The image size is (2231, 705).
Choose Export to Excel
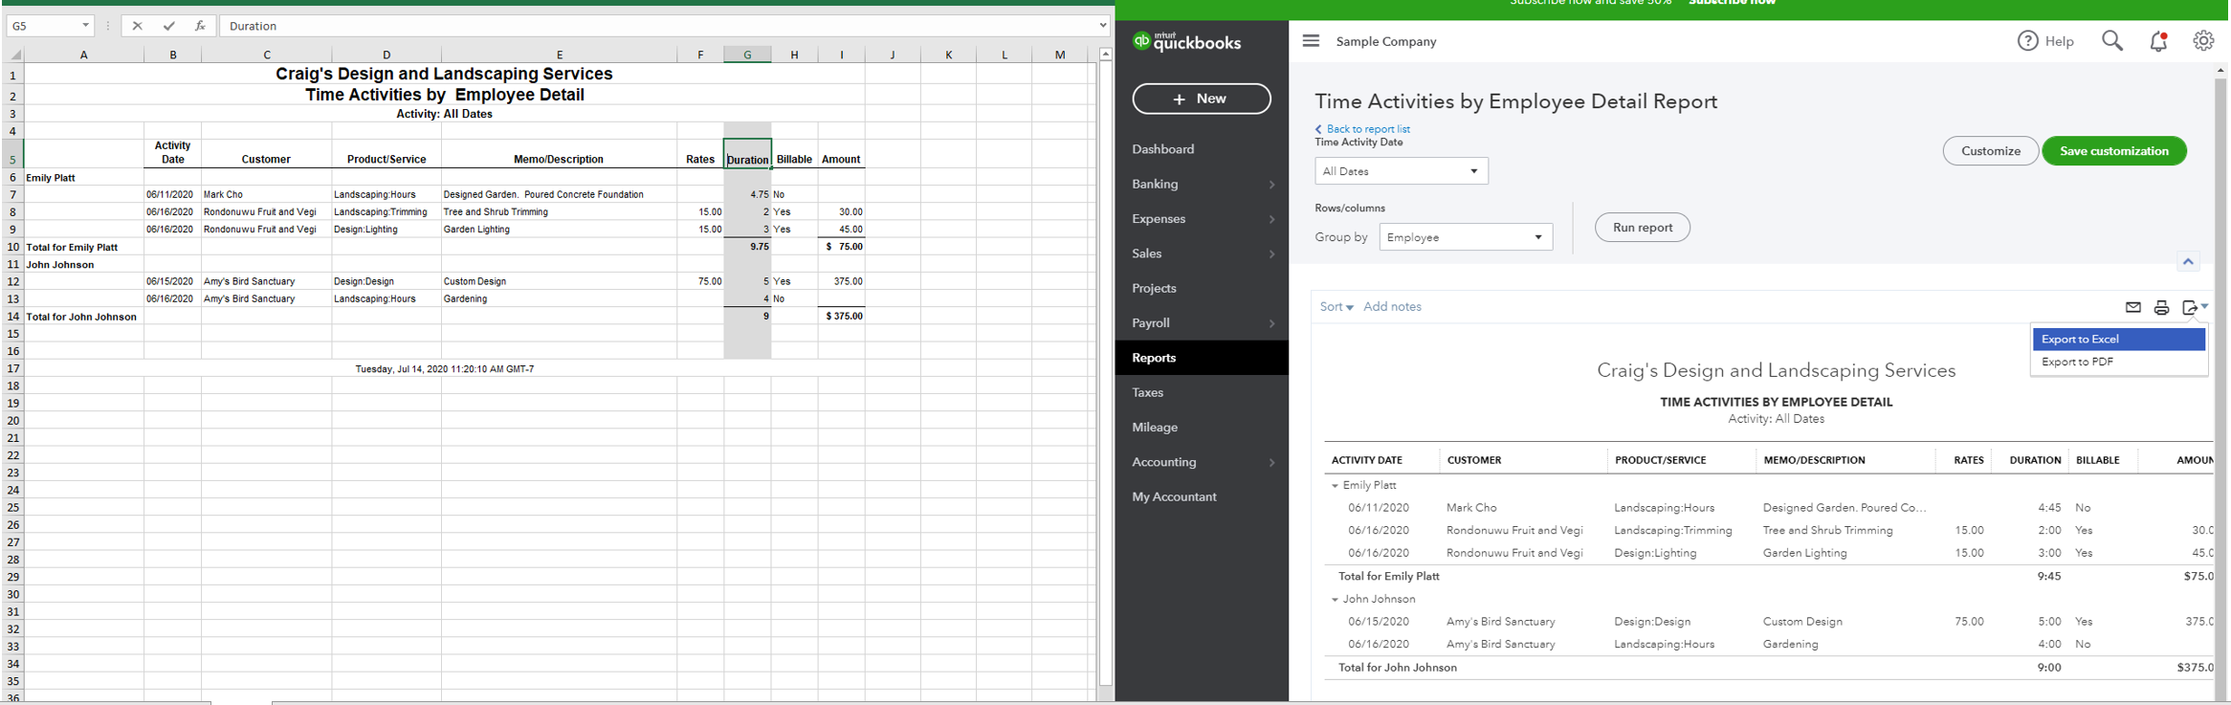point(2118,339)
